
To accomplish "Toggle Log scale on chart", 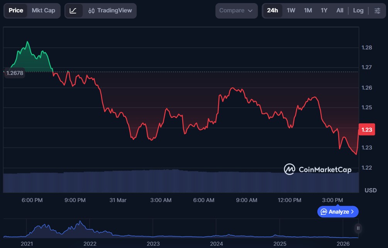I will click(358, 10).
